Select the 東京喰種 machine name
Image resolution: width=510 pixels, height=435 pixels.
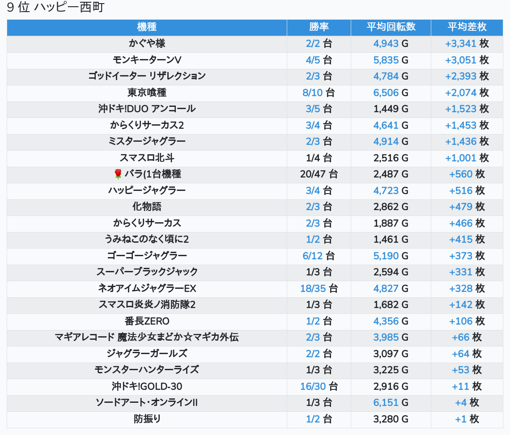[x=147, y=93]
